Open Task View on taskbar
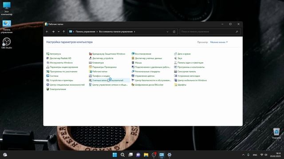The width and height of the screenshot is (284, 159). 130,155
